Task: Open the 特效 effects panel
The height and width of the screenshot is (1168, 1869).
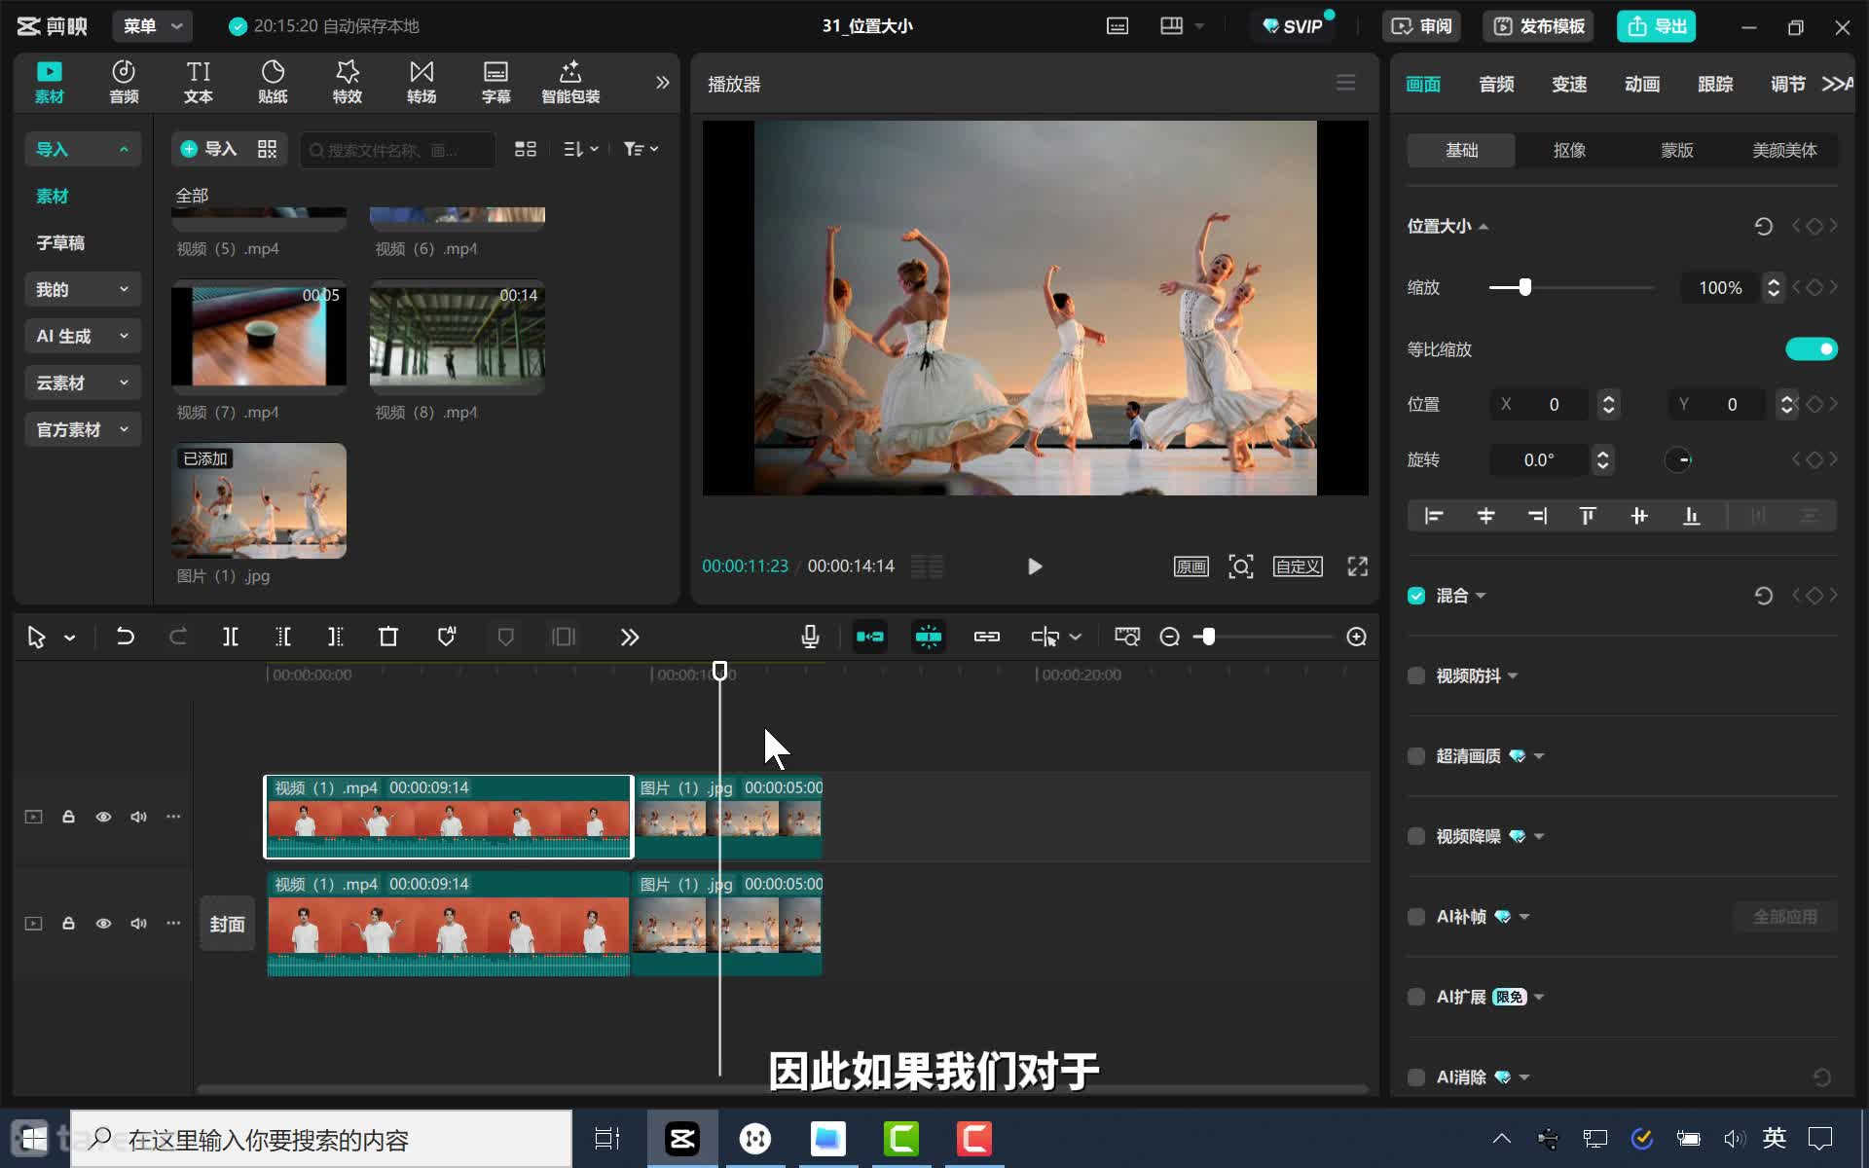Action: [348, 82]
